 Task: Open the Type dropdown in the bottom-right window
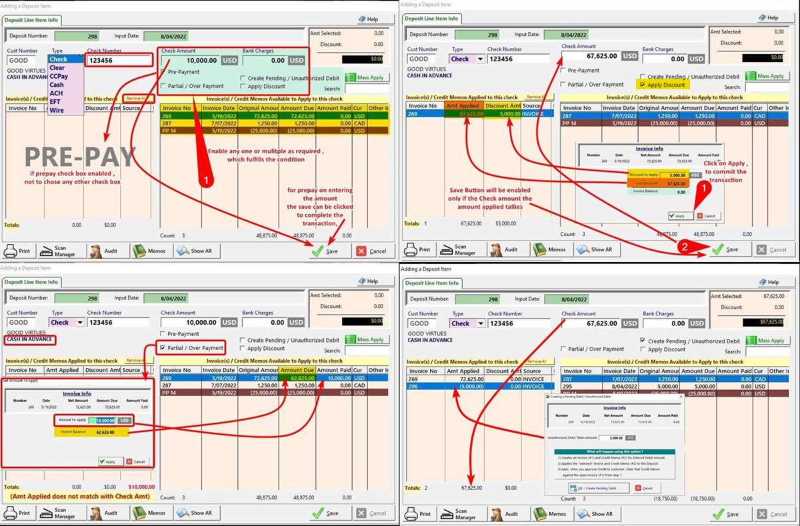point(480,323)
